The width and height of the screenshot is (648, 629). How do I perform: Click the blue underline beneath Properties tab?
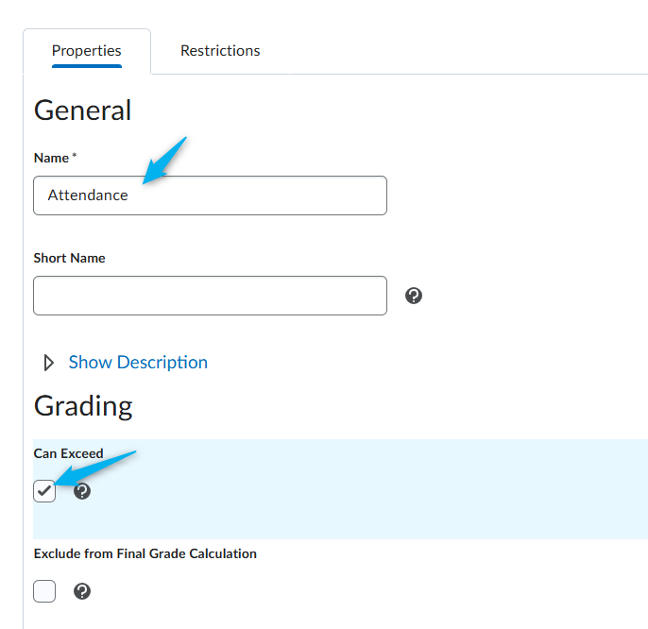tap(86, 66)
